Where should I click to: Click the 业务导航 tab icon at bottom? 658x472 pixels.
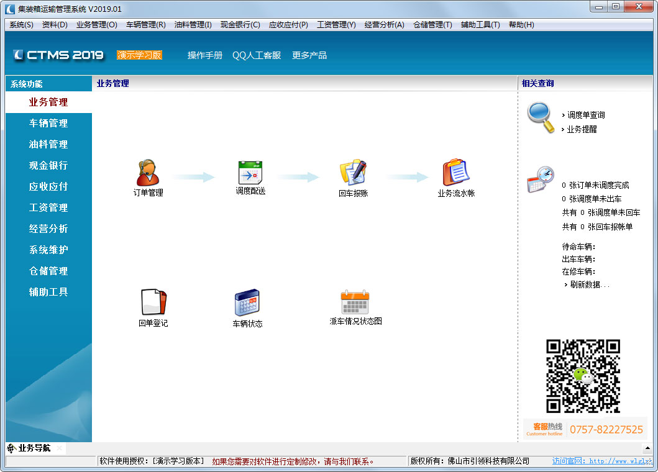[x=12, y=448]
